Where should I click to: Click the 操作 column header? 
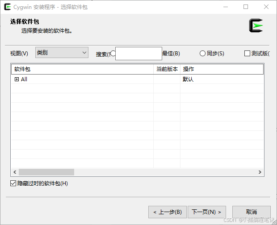tap(222, 69)
